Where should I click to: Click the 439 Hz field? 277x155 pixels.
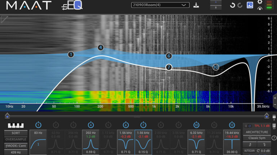16,152
